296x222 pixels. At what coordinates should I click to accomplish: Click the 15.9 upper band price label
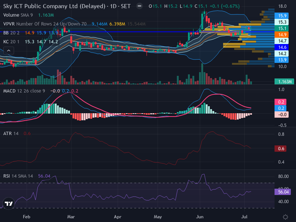coord(281,16)
